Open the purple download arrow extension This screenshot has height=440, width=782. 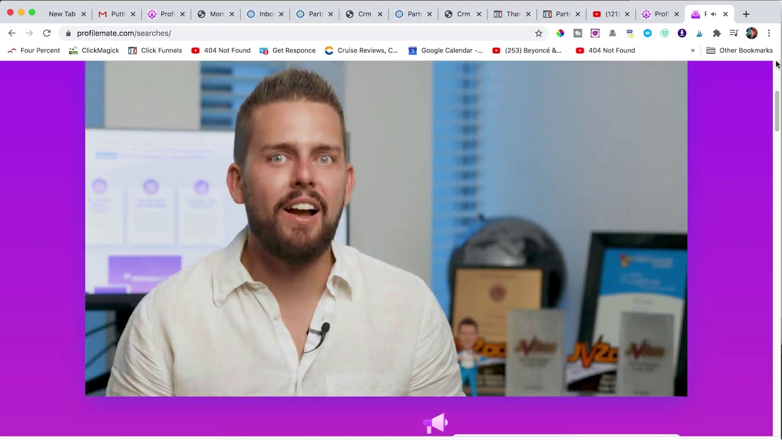tap(682, 33)
